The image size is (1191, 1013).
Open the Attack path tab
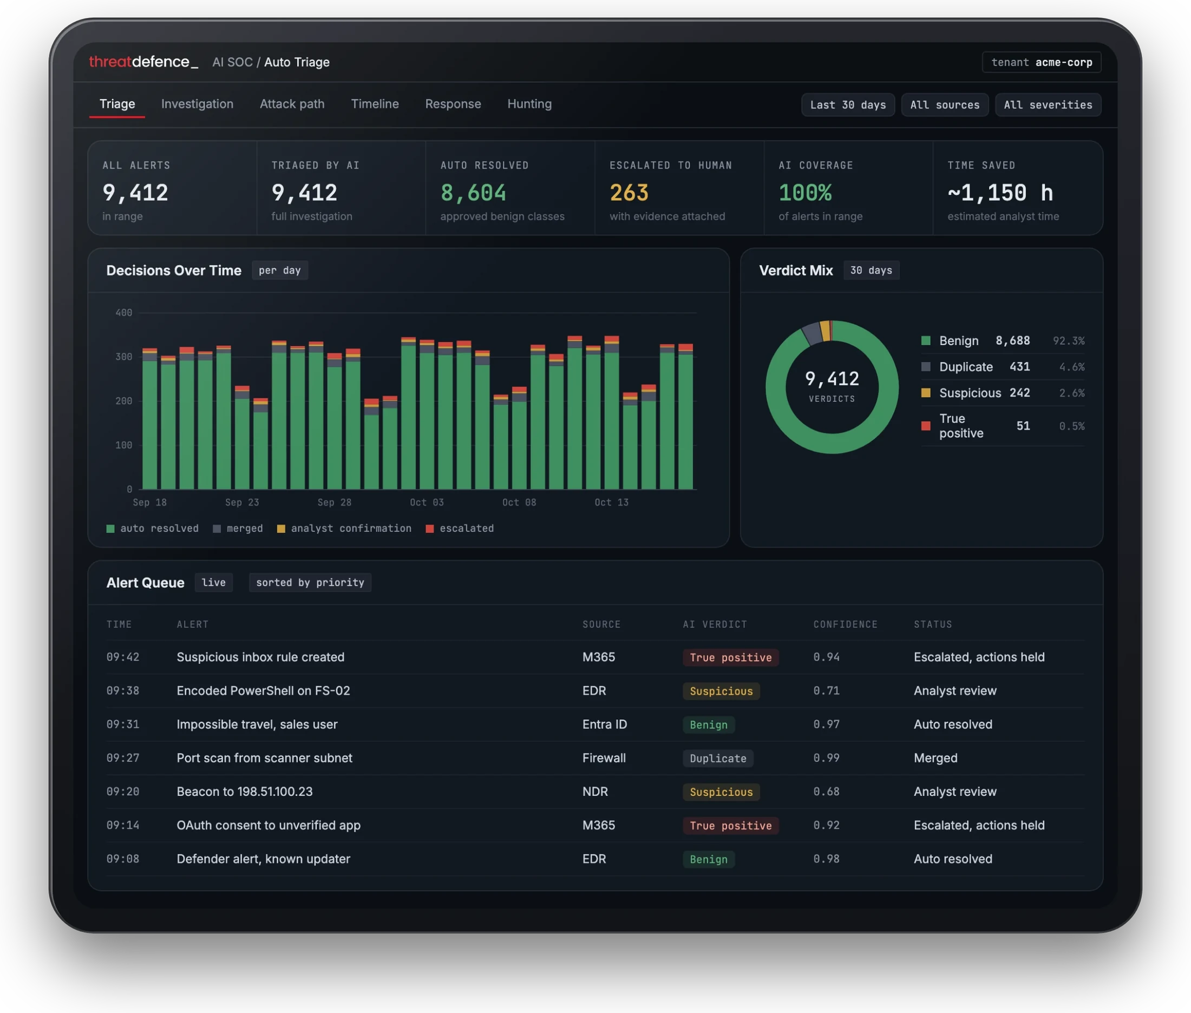292,104
